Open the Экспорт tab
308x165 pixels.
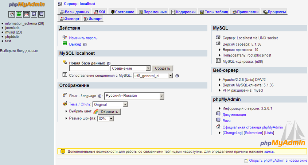70,19
